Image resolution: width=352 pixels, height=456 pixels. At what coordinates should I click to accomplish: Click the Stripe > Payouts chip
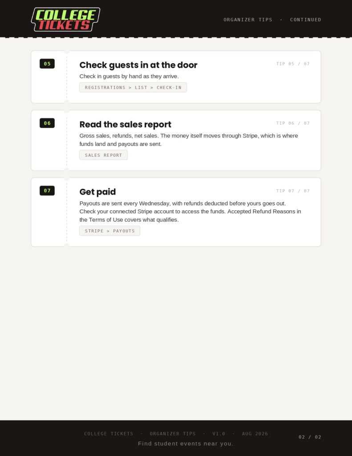click(x=109, y=231)
